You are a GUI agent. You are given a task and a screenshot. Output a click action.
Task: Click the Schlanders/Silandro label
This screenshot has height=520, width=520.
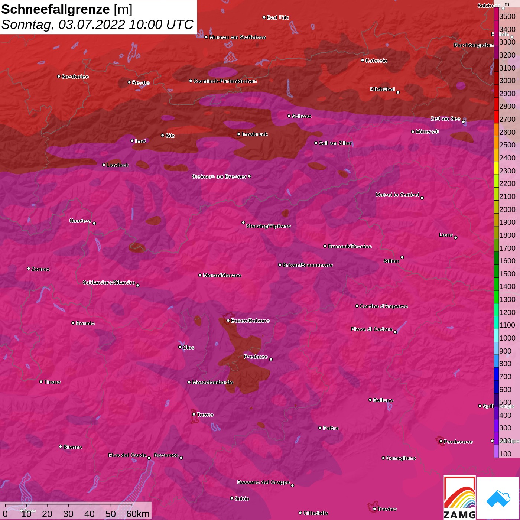(x=109, y=282)
